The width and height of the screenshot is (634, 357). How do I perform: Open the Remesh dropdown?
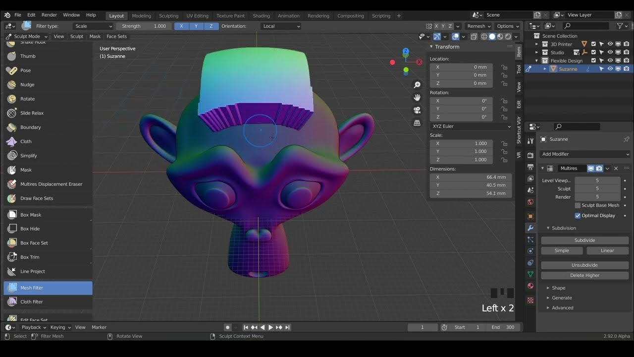(x=478, y=26)
